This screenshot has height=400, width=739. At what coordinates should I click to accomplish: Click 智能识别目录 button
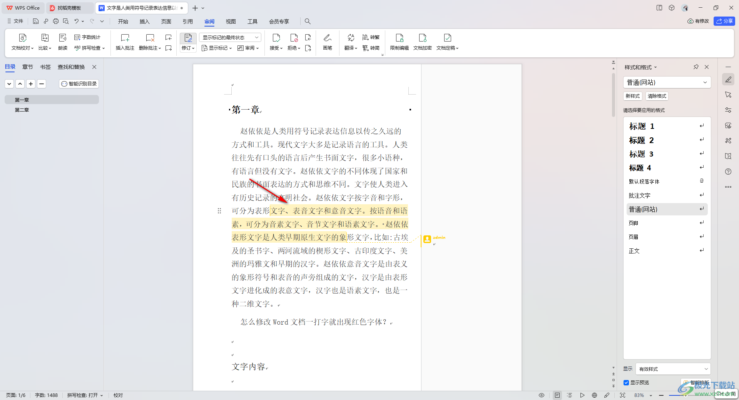[79, 84]
